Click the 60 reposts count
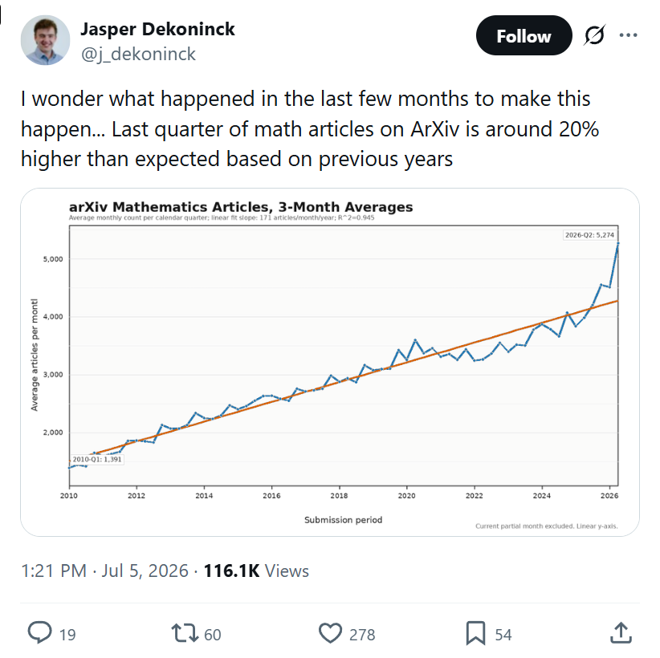 [x=213, y=635]
